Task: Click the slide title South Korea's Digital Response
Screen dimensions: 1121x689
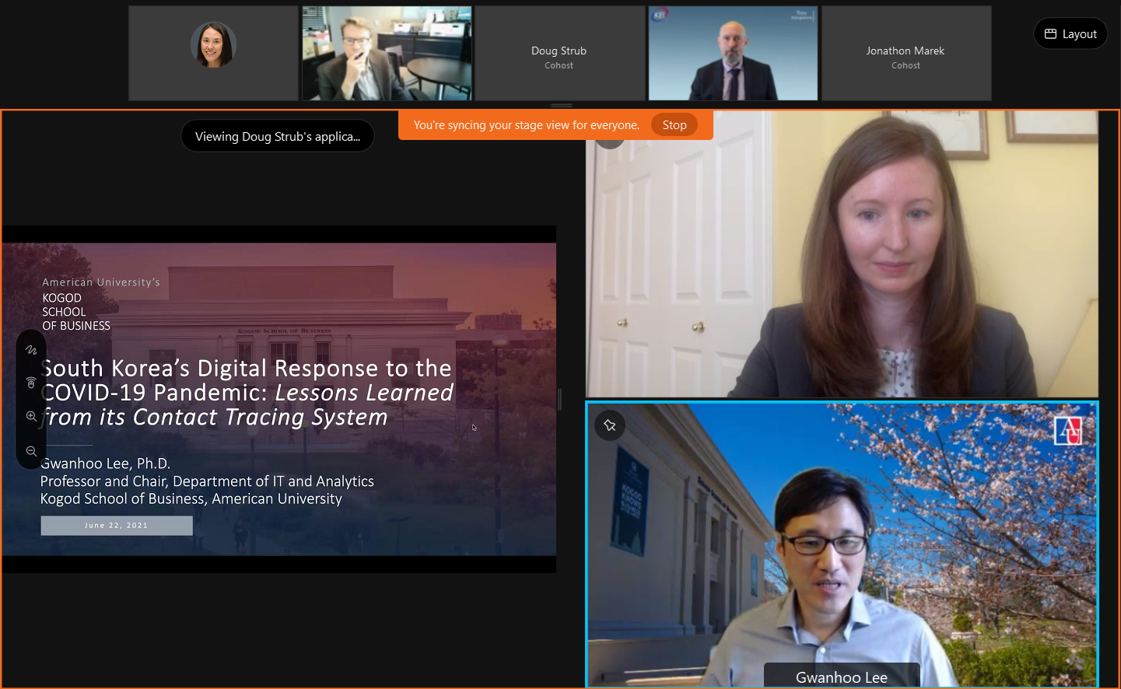Action: [x=247, y=393]
